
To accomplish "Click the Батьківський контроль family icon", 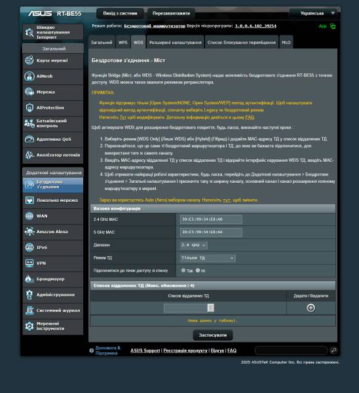I will pos(29,123).
